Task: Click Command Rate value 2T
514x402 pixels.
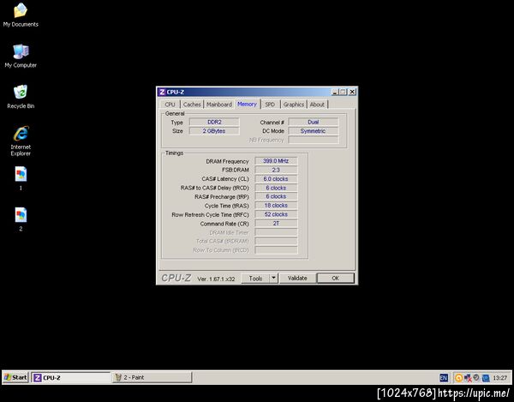Action: [x=276, y=224]
